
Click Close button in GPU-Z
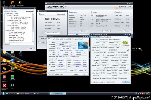coord(126,82)
